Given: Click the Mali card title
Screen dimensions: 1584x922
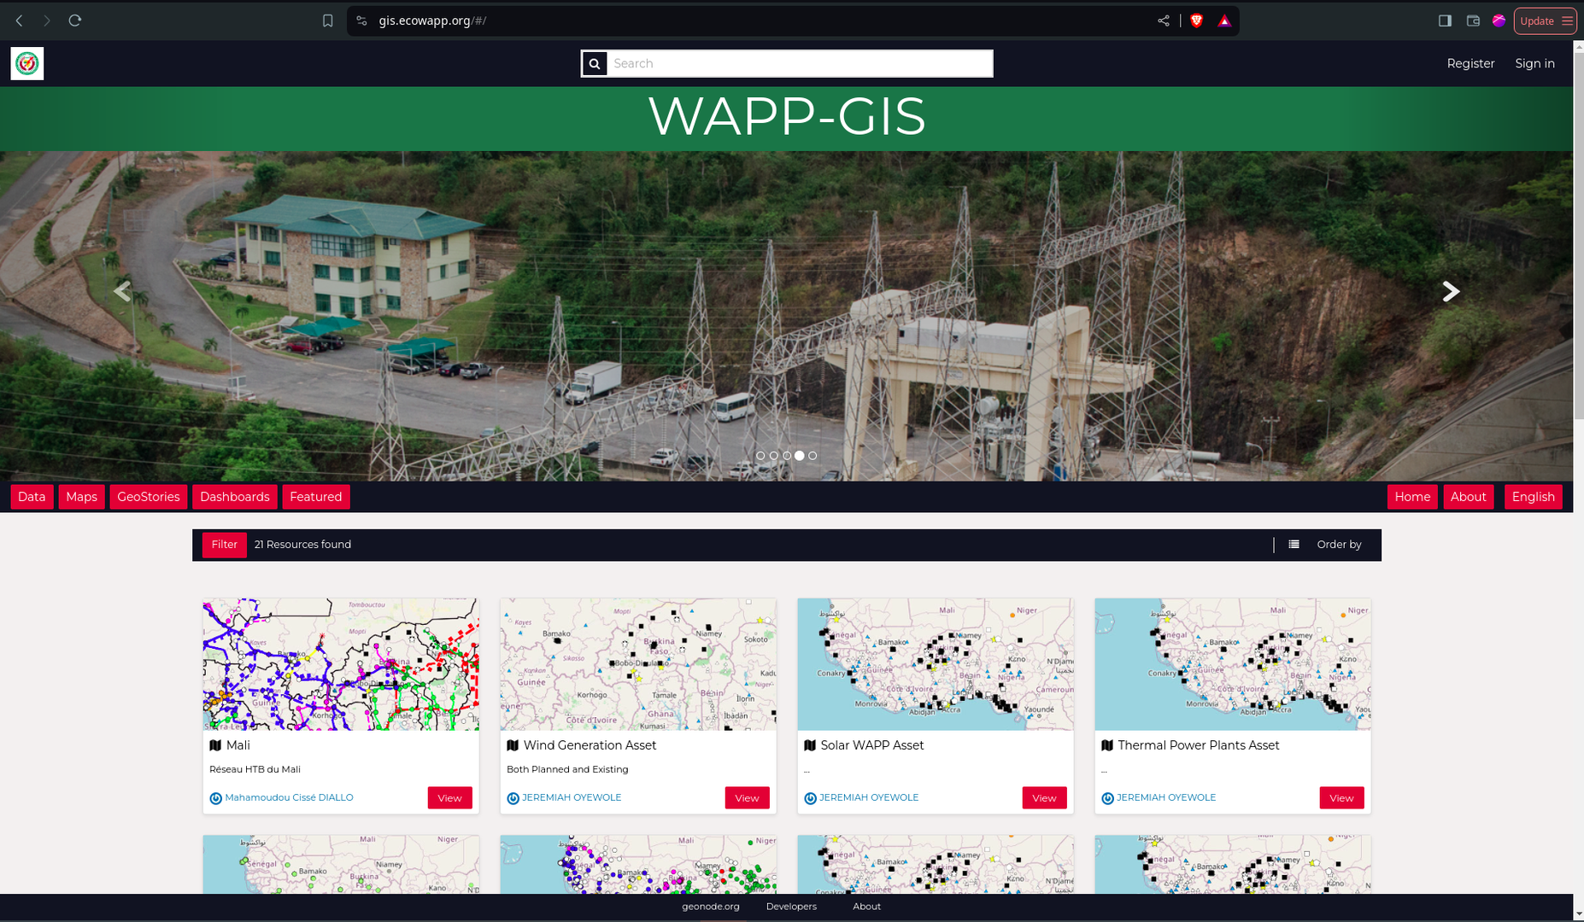Looking at the screenshot, I should point(238,745).
